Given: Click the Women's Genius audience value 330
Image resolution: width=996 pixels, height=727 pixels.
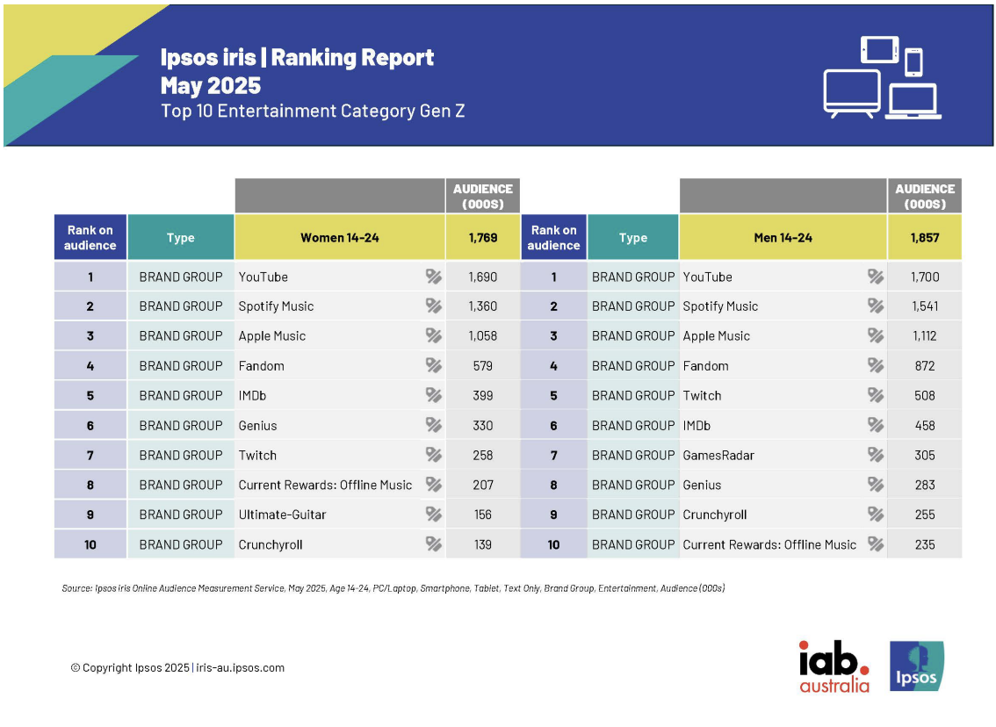Looking at the screenshot, I should (x=483, y=426).
